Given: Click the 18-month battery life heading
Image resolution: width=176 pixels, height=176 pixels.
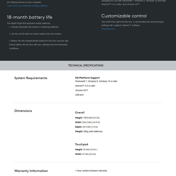Looking at the screenshot, I should pyautogui.click(x=29, y=17).
